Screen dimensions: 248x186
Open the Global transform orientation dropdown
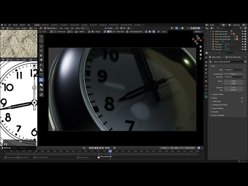pyautogui.click(x=110, y=28)
